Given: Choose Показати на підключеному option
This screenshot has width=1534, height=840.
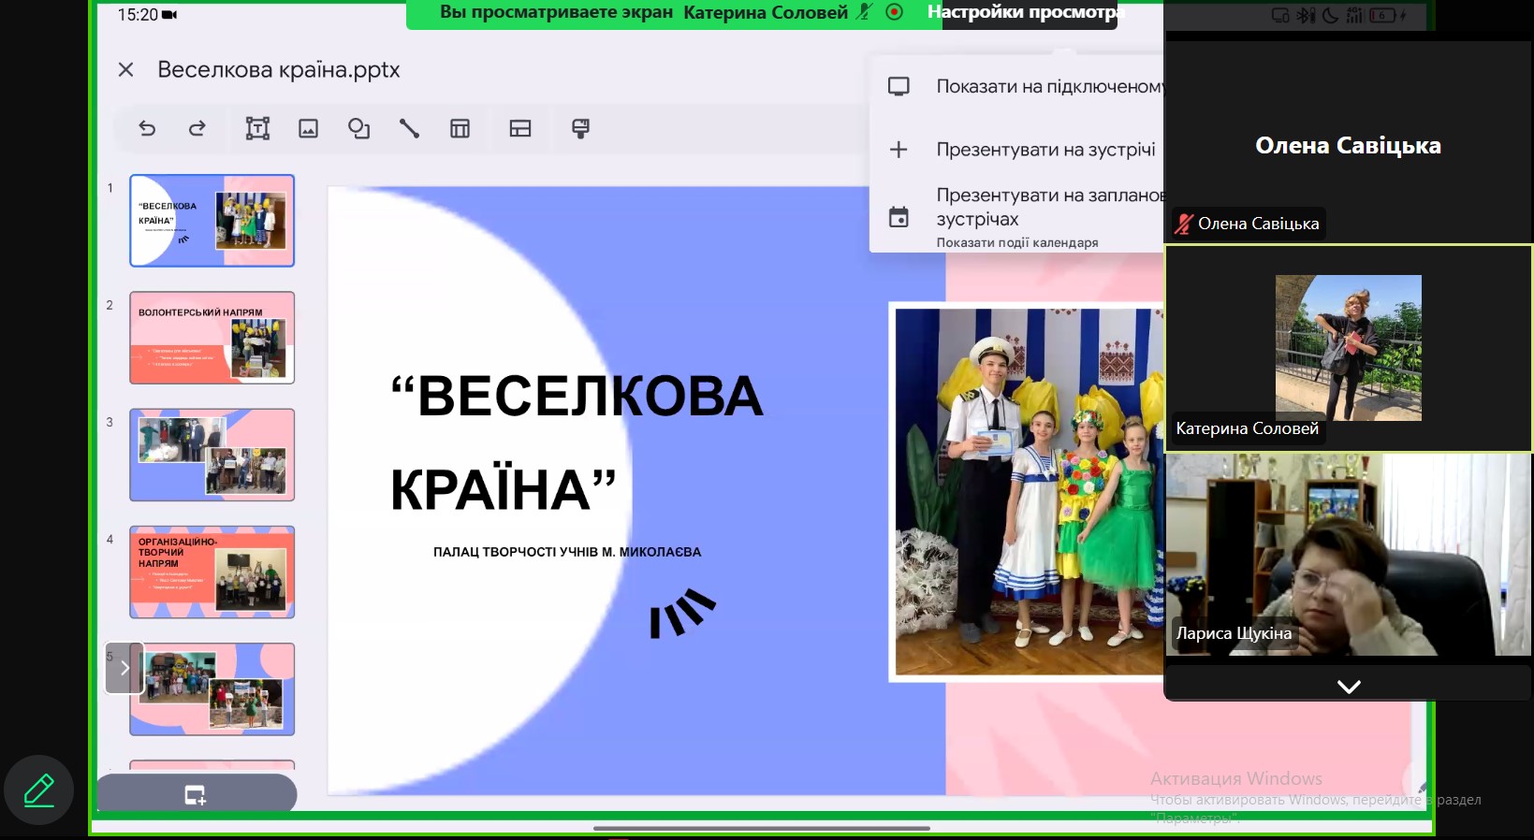Looking at the screenshot, I should (x=1048, y=87).
